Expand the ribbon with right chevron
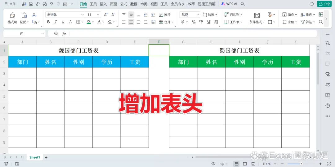The image size is (335, 167). tap(326, 19)
